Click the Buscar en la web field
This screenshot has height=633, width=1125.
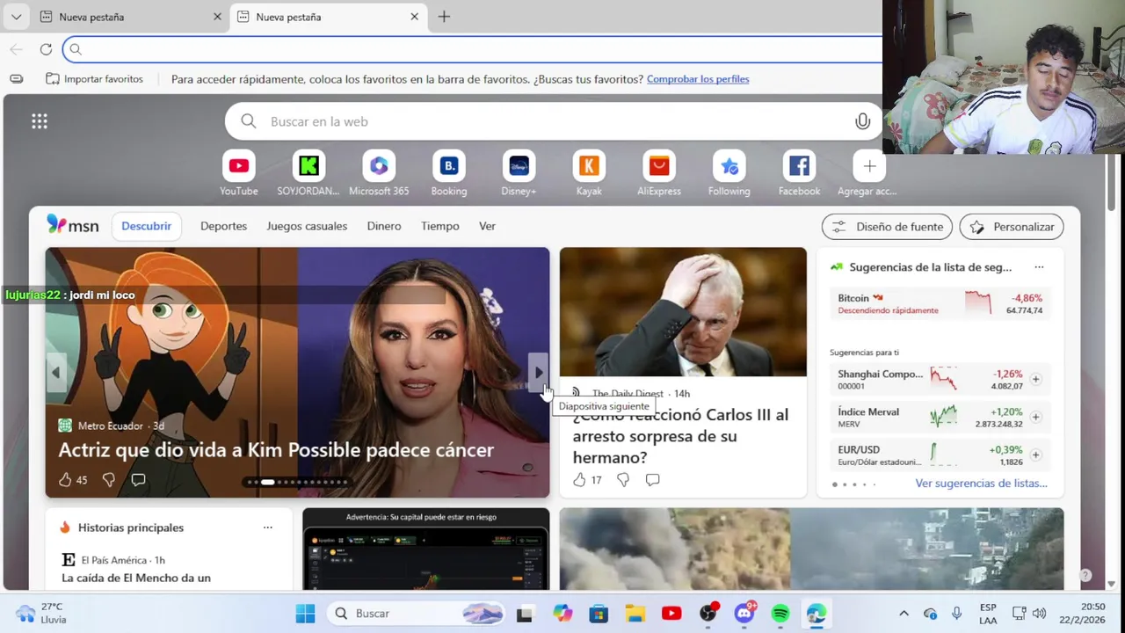[554, 121]
